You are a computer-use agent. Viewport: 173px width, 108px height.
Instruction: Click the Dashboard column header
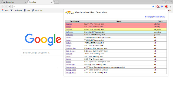point(75,21)
